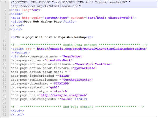Click the 'TestApplication' applicationname value
Image resolution: width=158 pixels, height=118 pixels.
(77, 80)
